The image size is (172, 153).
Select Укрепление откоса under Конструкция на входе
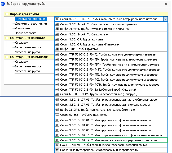(28, 48)
